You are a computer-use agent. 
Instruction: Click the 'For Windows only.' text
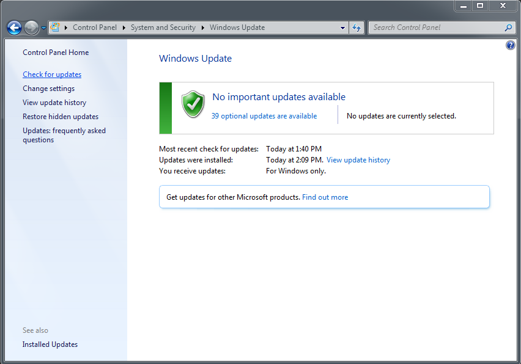point(296,171)
